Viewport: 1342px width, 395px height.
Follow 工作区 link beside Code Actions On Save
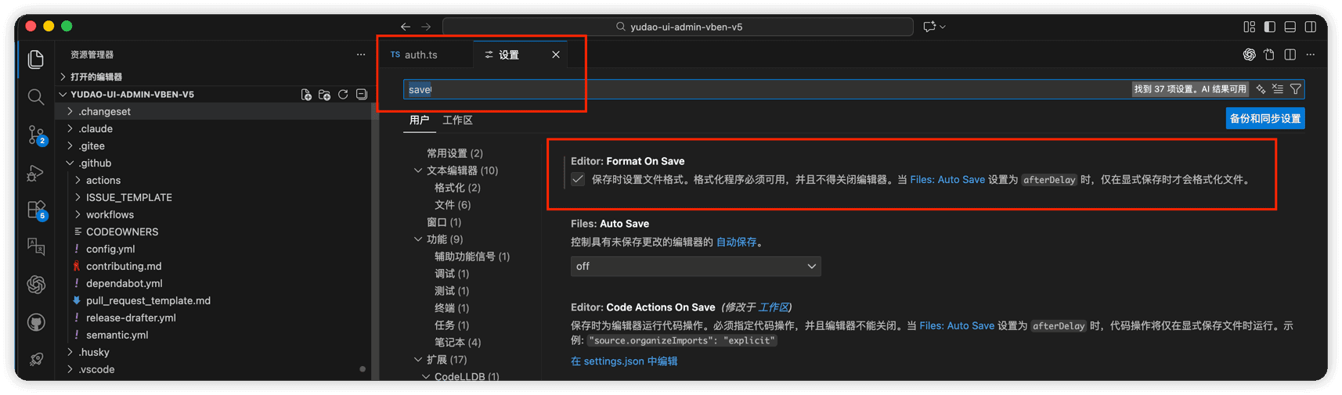pos(774,307)
